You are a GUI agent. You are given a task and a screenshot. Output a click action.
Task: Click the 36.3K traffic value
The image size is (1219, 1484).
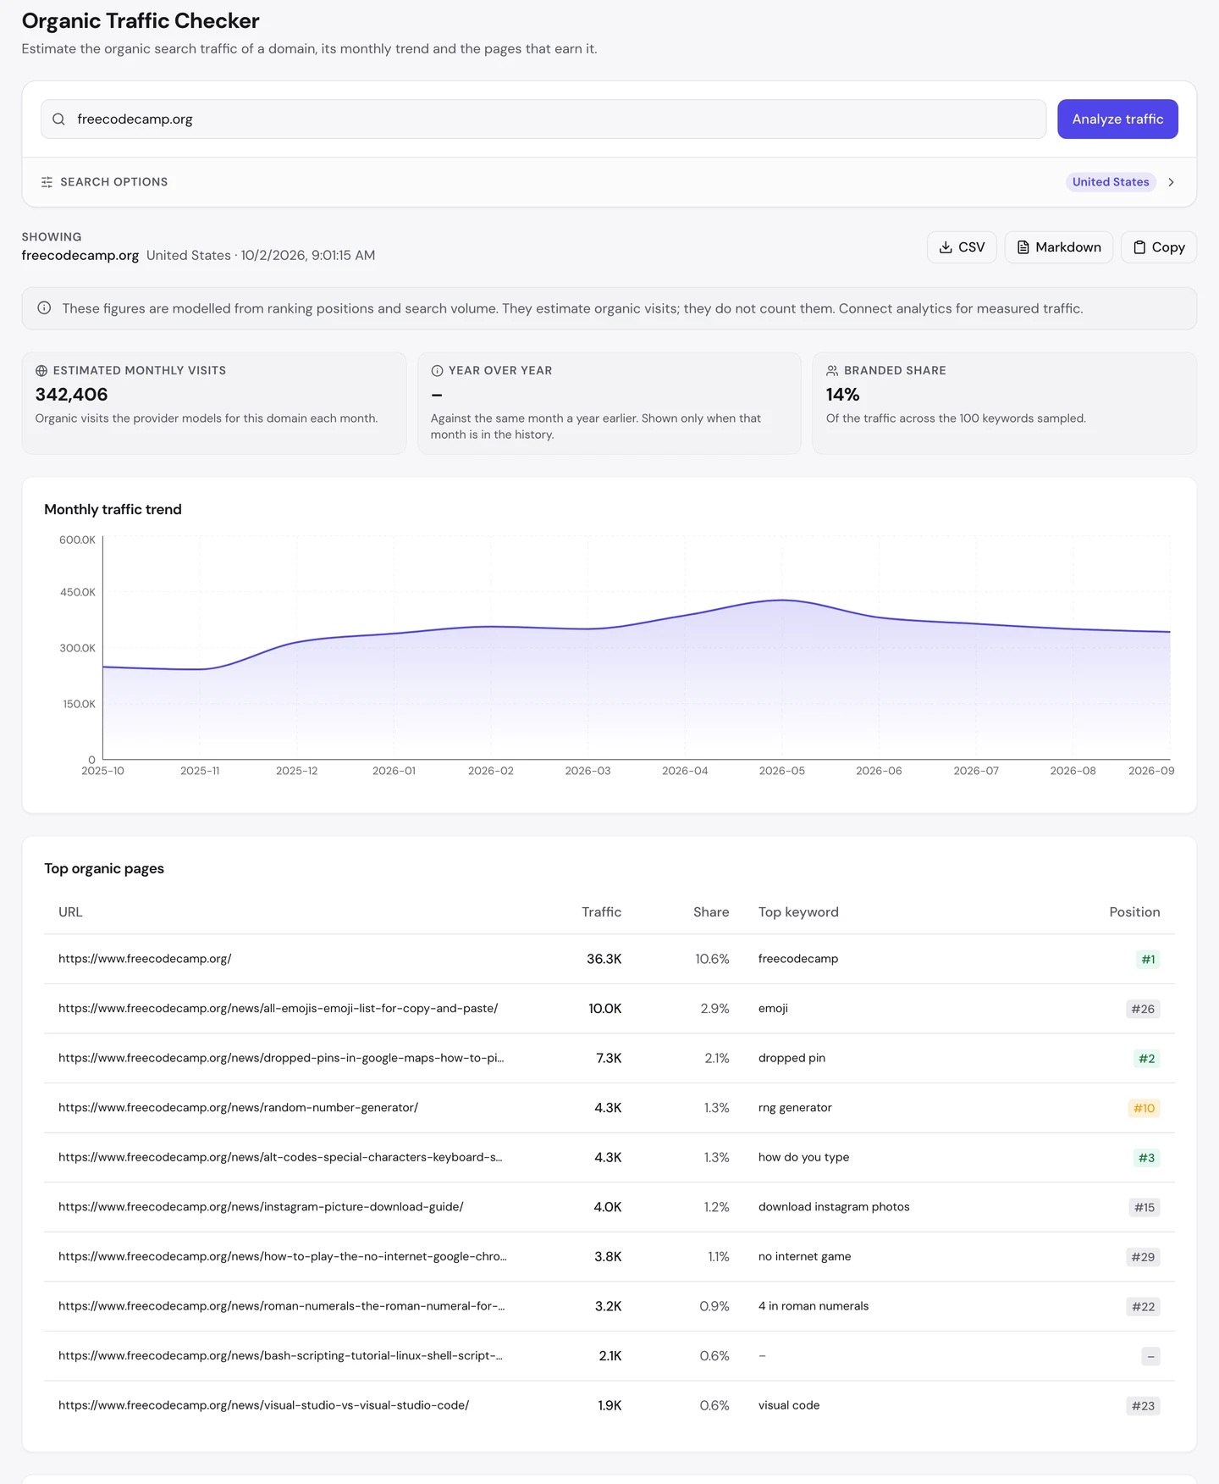click(604, 959)
